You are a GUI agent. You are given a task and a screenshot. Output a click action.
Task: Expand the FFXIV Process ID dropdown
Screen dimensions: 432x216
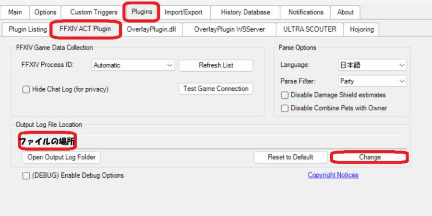(x=133, y=65)
